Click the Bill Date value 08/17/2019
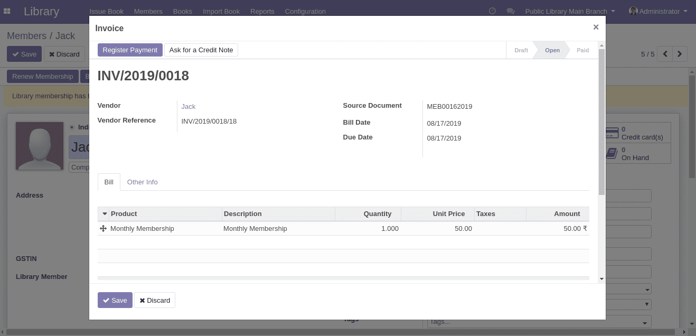This screenshot has height=336, width=696. [x=444, y=124]
